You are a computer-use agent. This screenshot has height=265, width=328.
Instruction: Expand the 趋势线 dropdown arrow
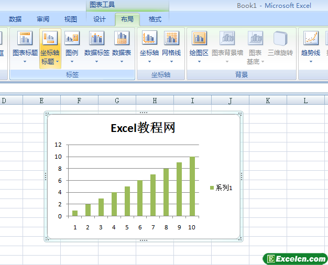click(311, 61)
